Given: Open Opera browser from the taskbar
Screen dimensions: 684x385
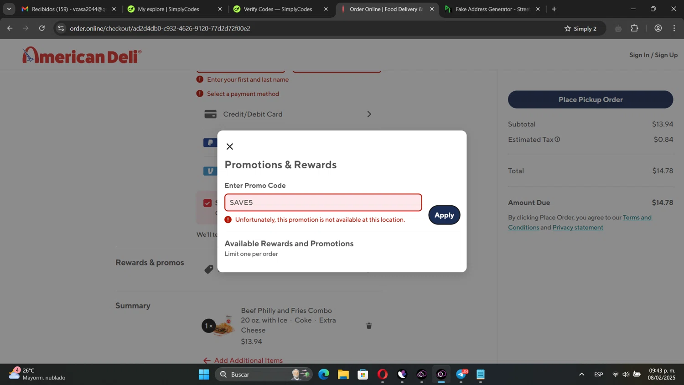Looking at the screenshot, I should (383, 375).
